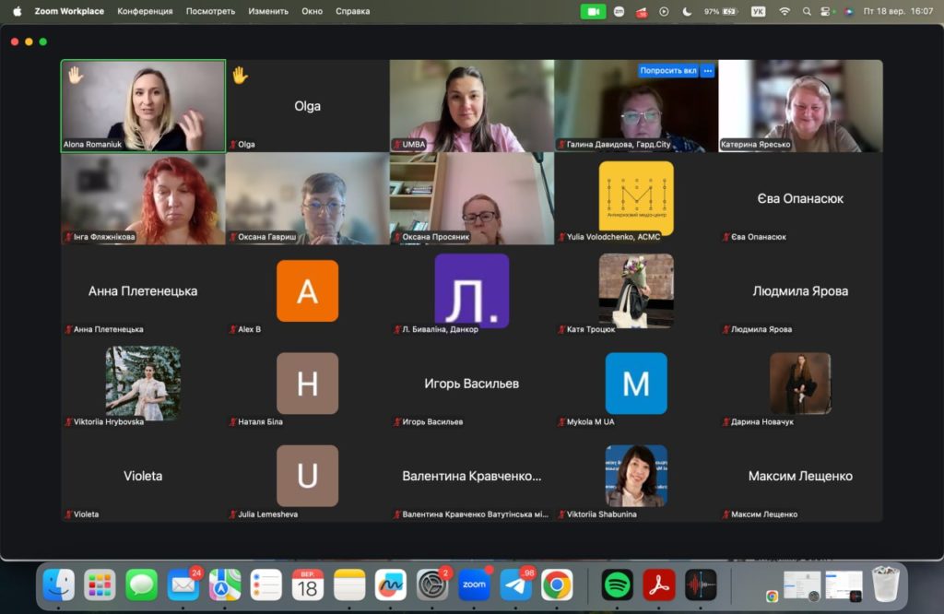Viewport: 944px width, 614px height.
Task: Open the Посмотреть menu
Action: click(x=210, y=11)
